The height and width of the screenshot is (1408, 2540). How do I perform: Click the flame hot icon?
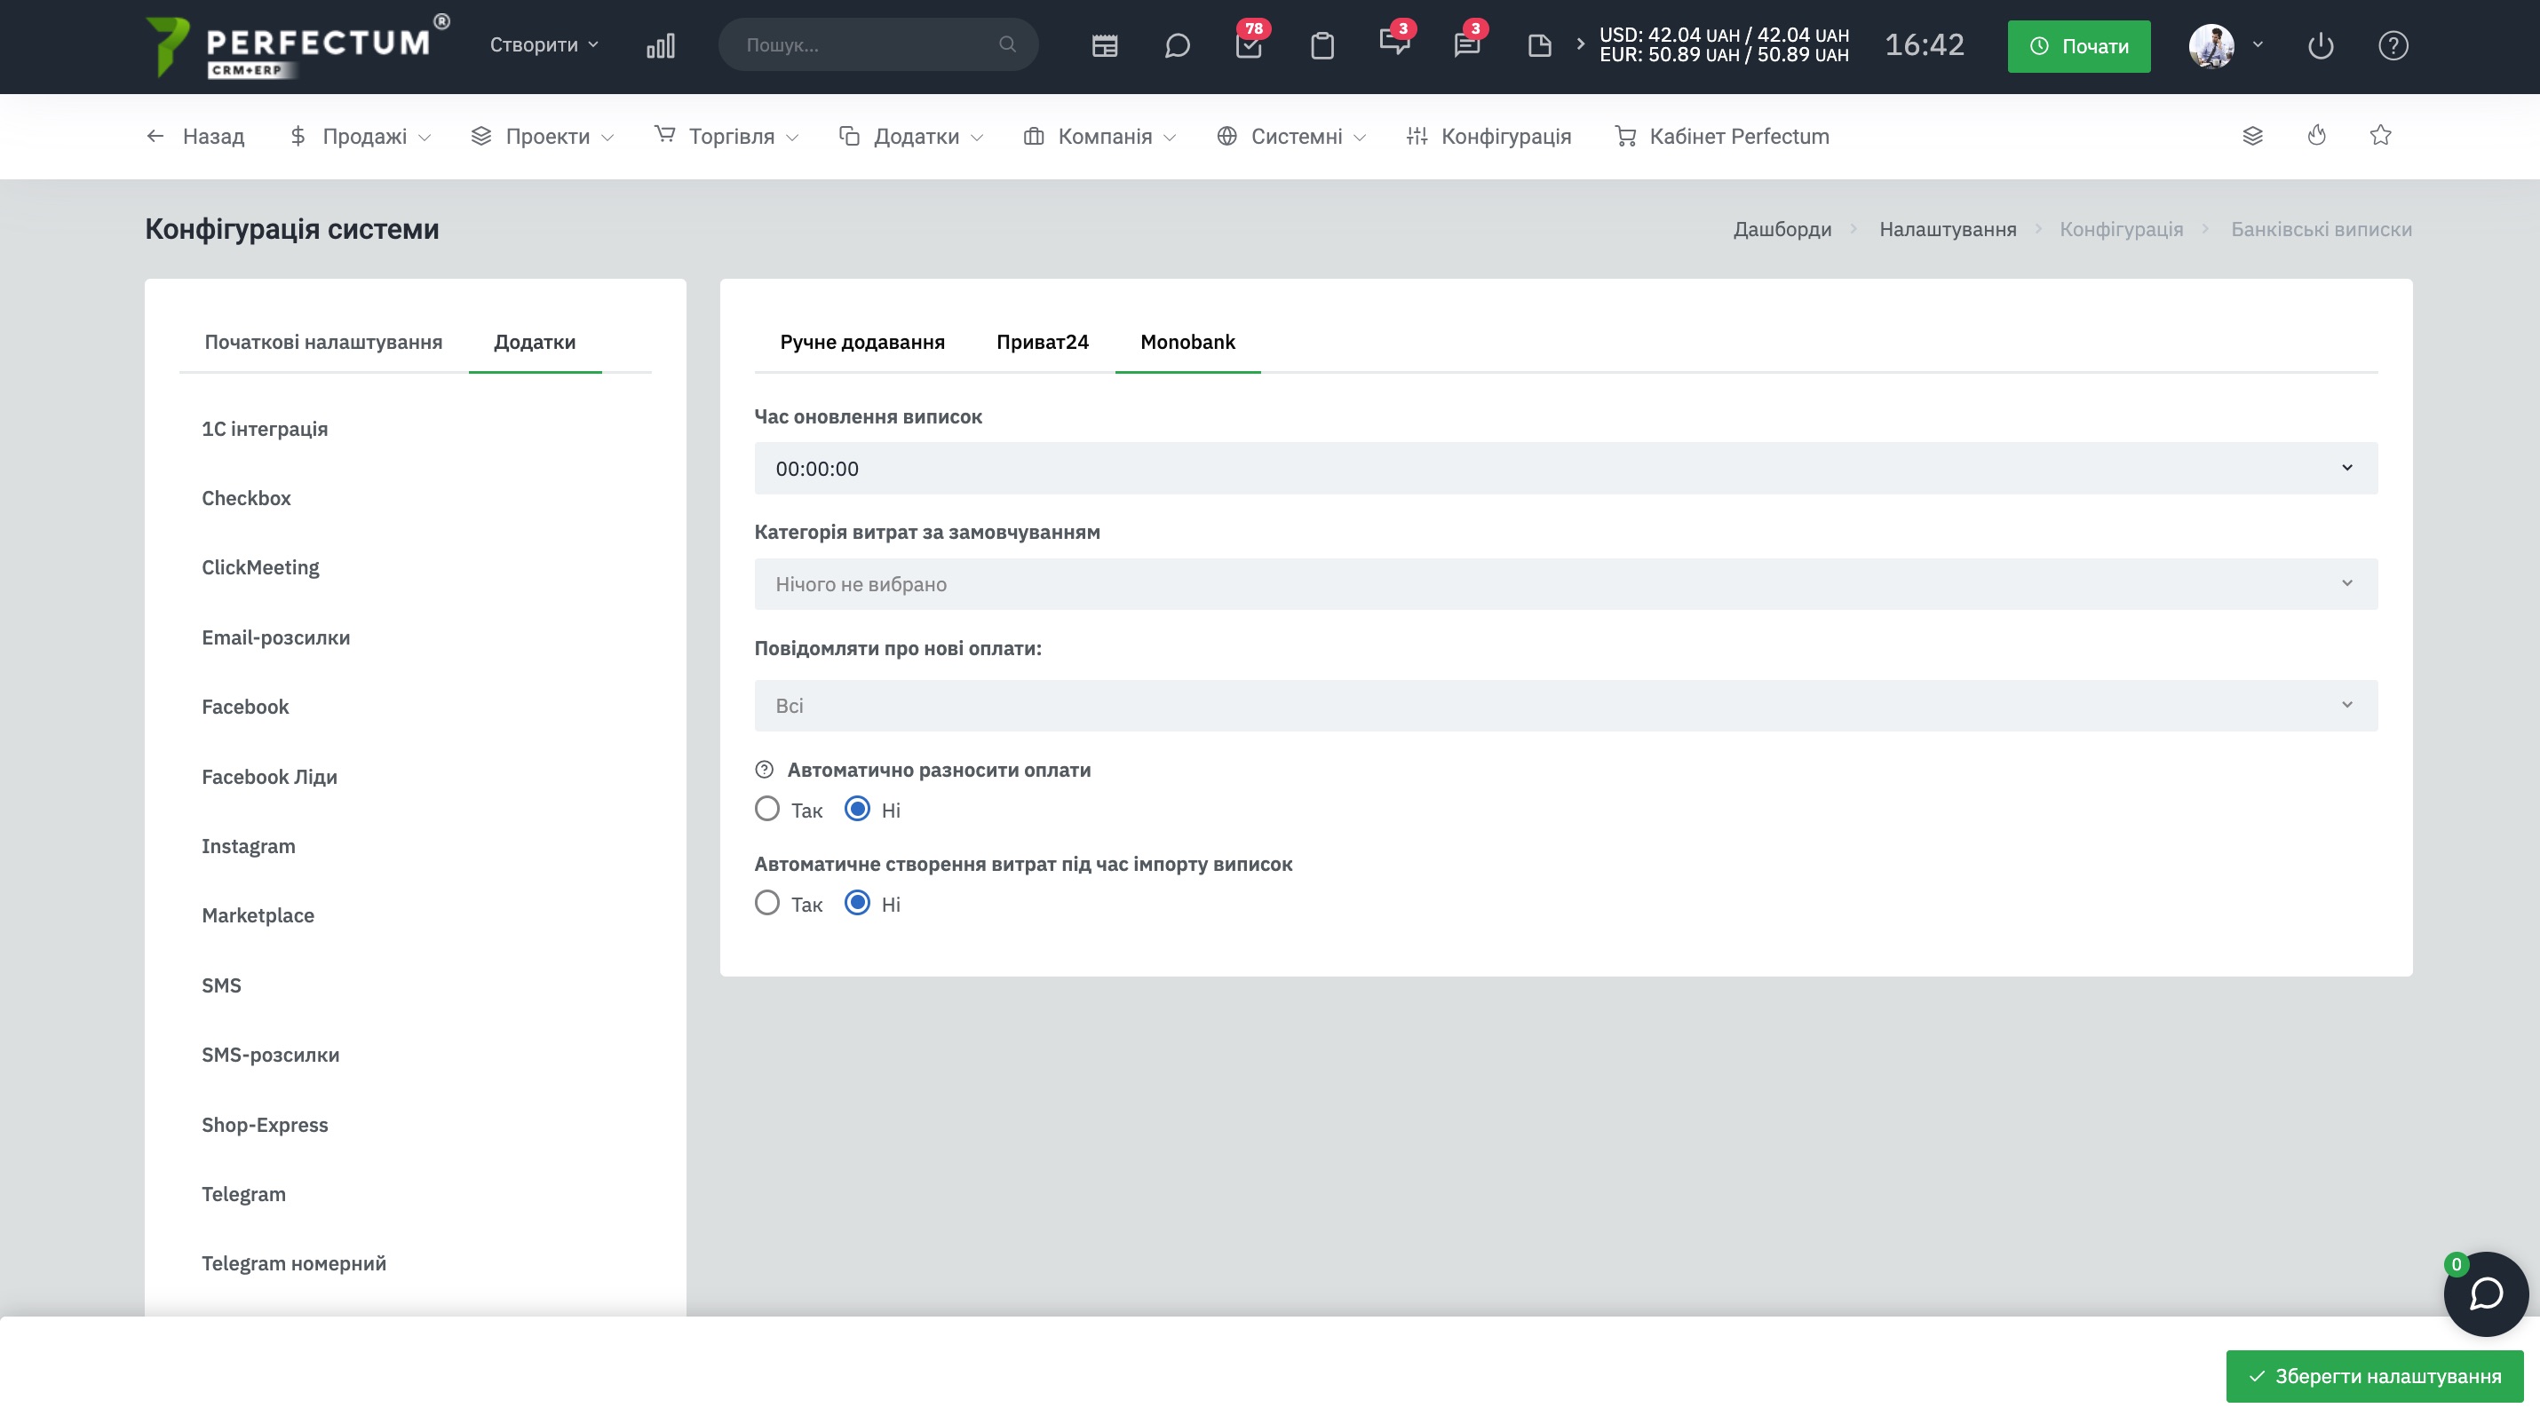[x=2316, y=136]
